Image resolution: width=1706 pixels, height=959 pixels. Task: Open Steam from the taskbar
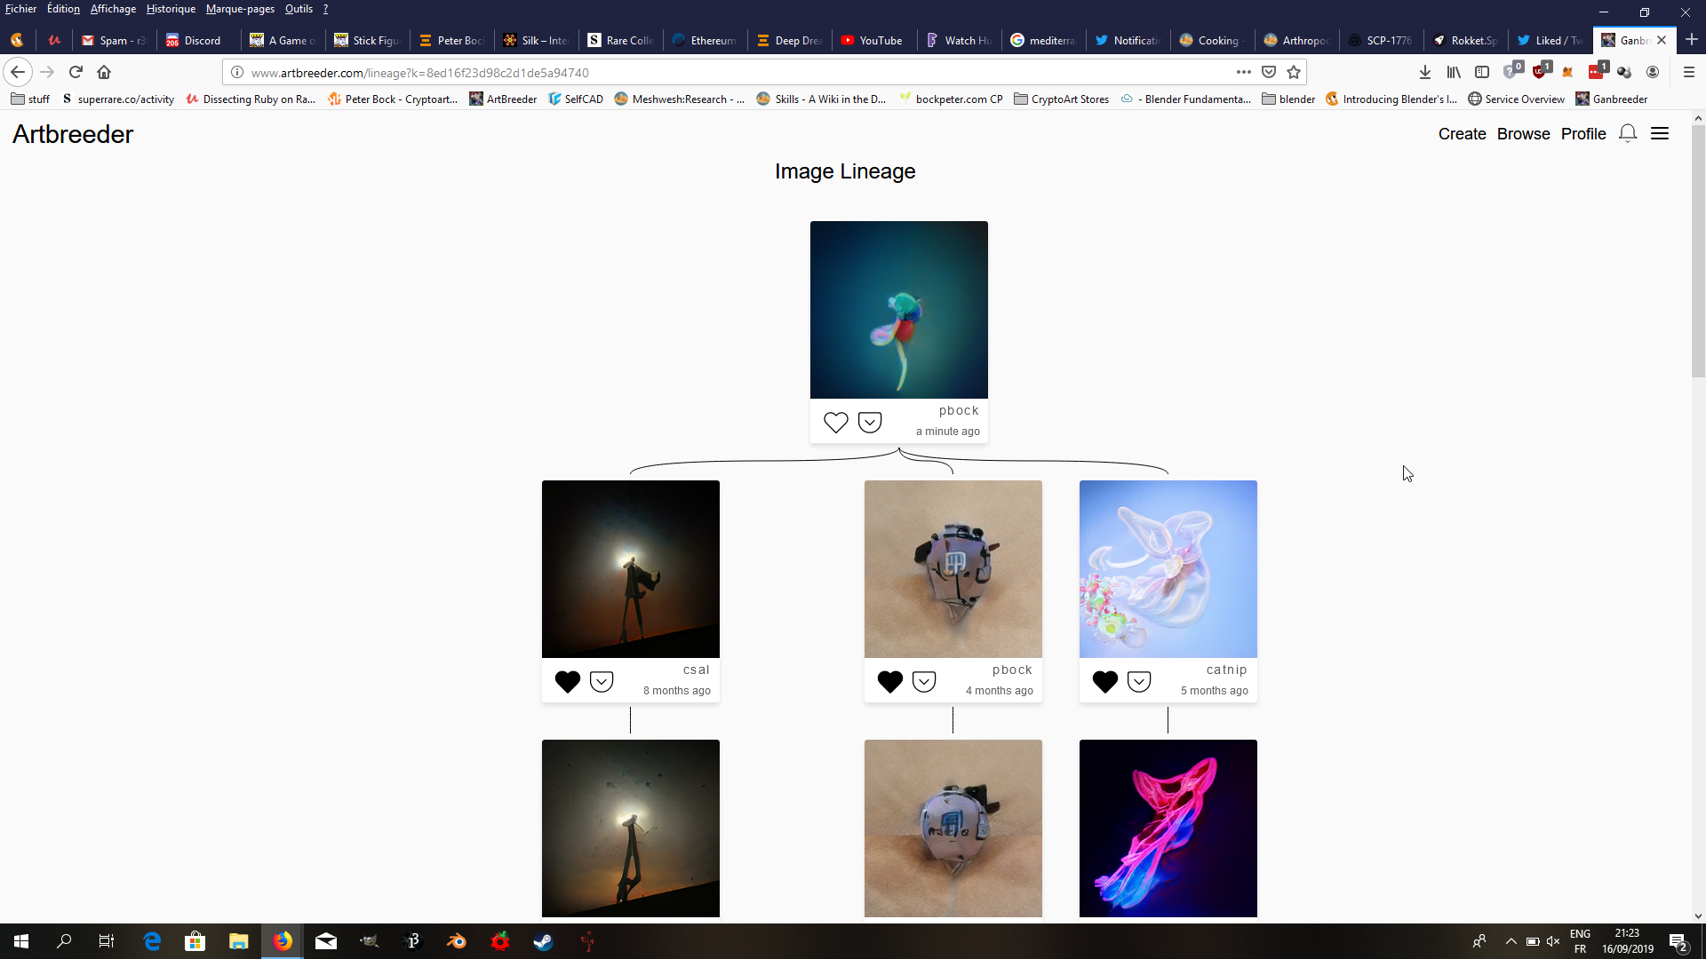543,941
